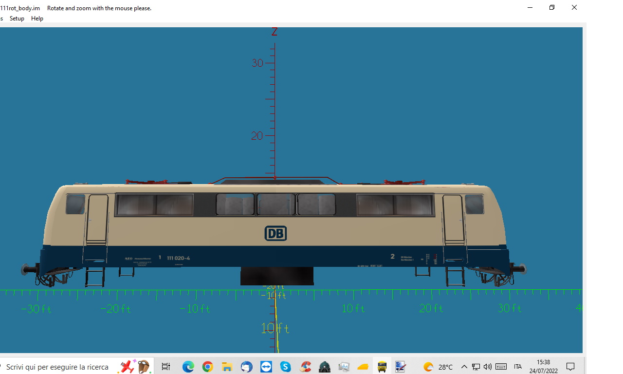Viewport: 623px width, 374px height.
Task: Open TeamViewer from taskbar
Action: 266,367
